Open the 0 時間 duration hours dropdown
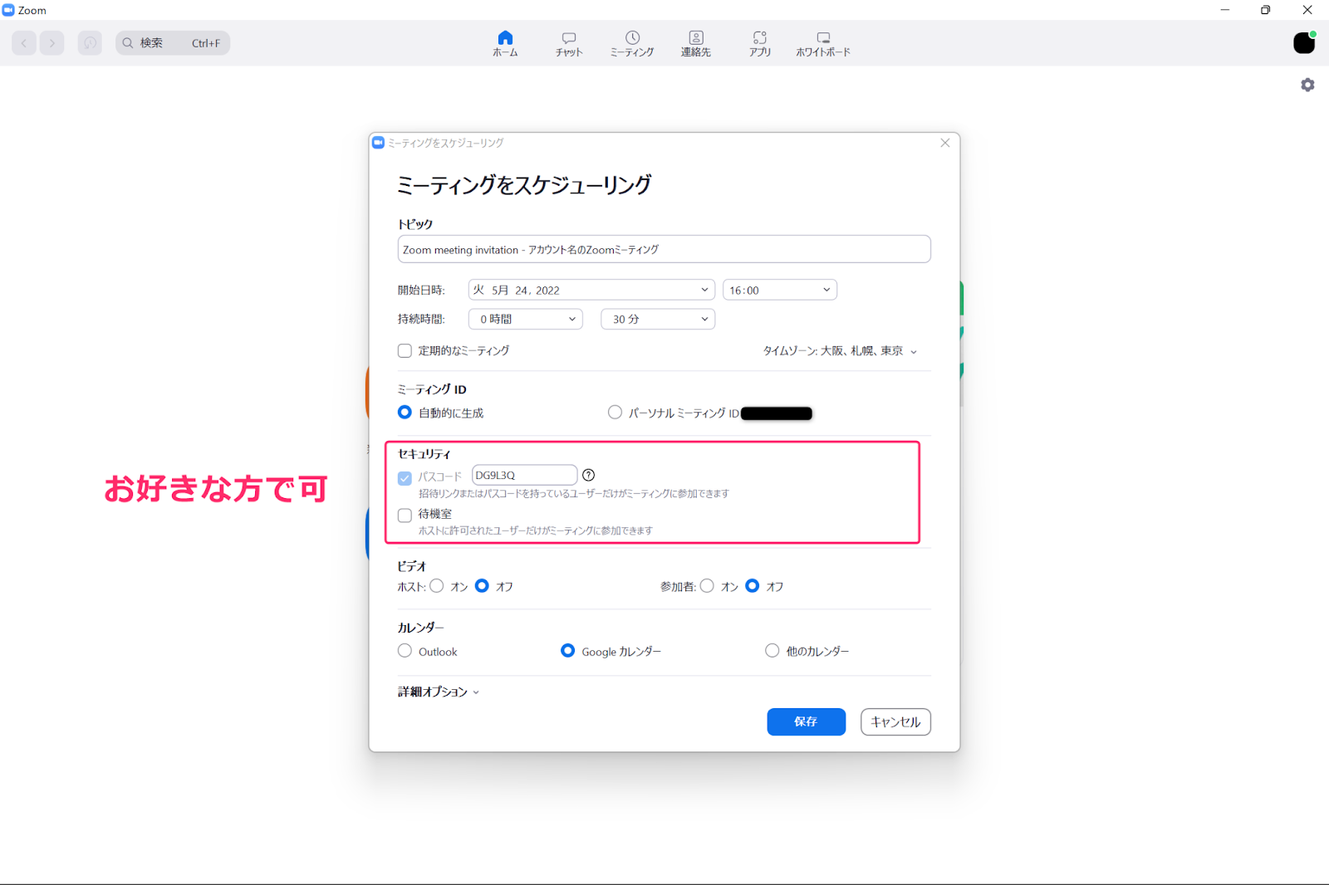This screenshot has height=885, width=1329. click(x=526, y=319)
